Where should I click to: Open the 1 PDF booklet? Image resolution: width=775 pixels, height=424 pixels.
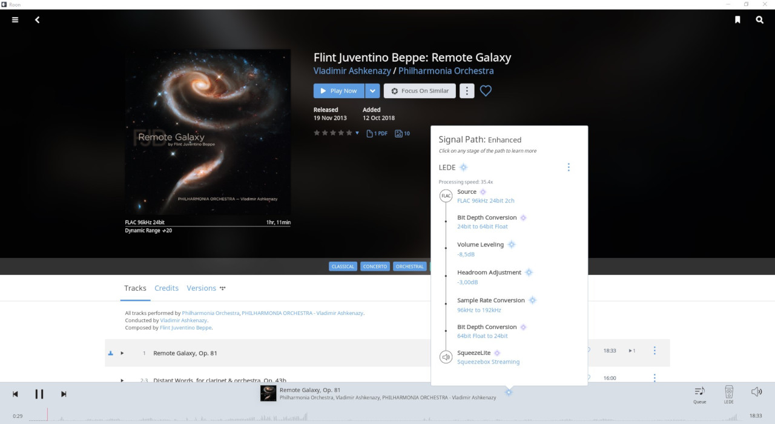pyautogui.click(x=377, y=133)
